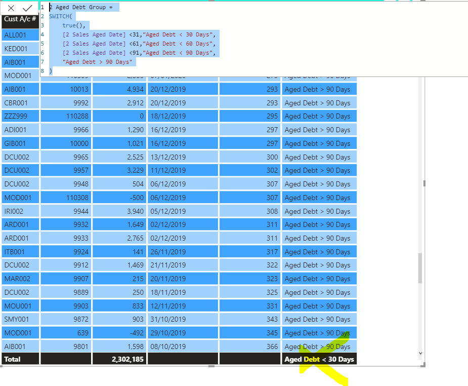468x386 pixels.
Task: Click inside the DAX formula editor
Action: (x=253, y=39)
